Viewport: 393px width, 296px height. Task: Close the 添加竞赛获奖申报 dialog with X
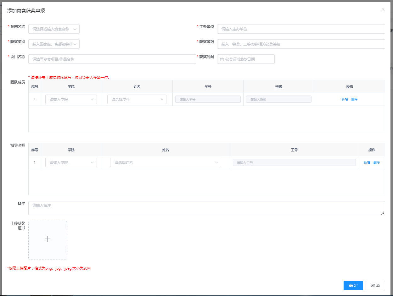tap(383, 9)
